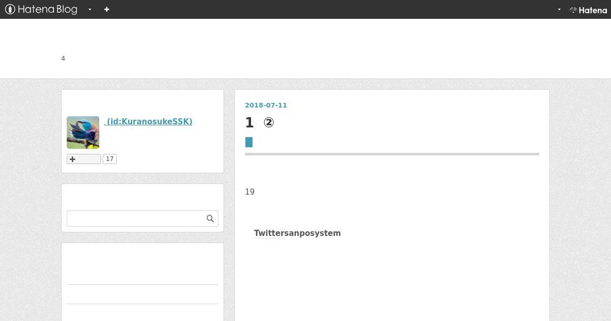
Task: Expand the dropdown arrow beside Hatena Blog
Action: click(90, 9)
